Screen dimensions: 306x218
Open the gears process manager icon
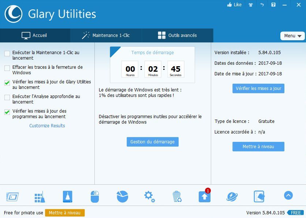coord(149,196)
